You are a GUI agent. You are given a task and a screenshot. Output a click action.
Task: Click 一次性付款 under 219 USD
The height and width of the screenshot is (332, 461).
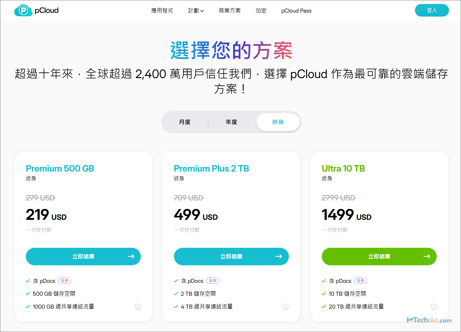(x=39, y=230)
